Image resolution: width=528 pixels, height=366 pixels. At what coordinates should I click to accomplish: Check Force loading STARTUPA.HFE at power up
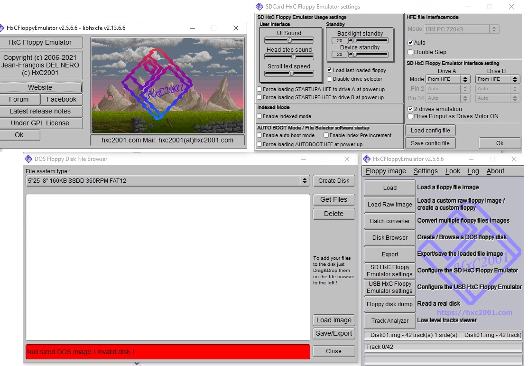tap(259, 89)
